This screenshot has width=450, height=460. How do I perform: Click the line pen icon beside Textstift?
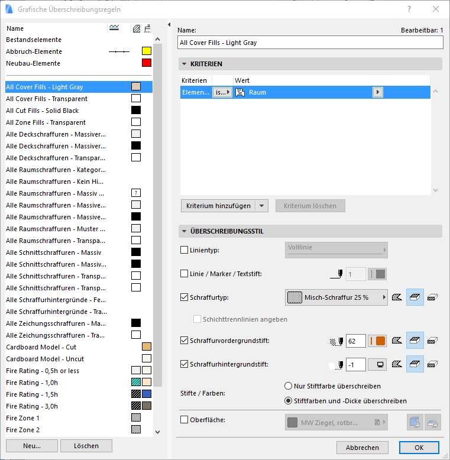click(x=336, y=274)
